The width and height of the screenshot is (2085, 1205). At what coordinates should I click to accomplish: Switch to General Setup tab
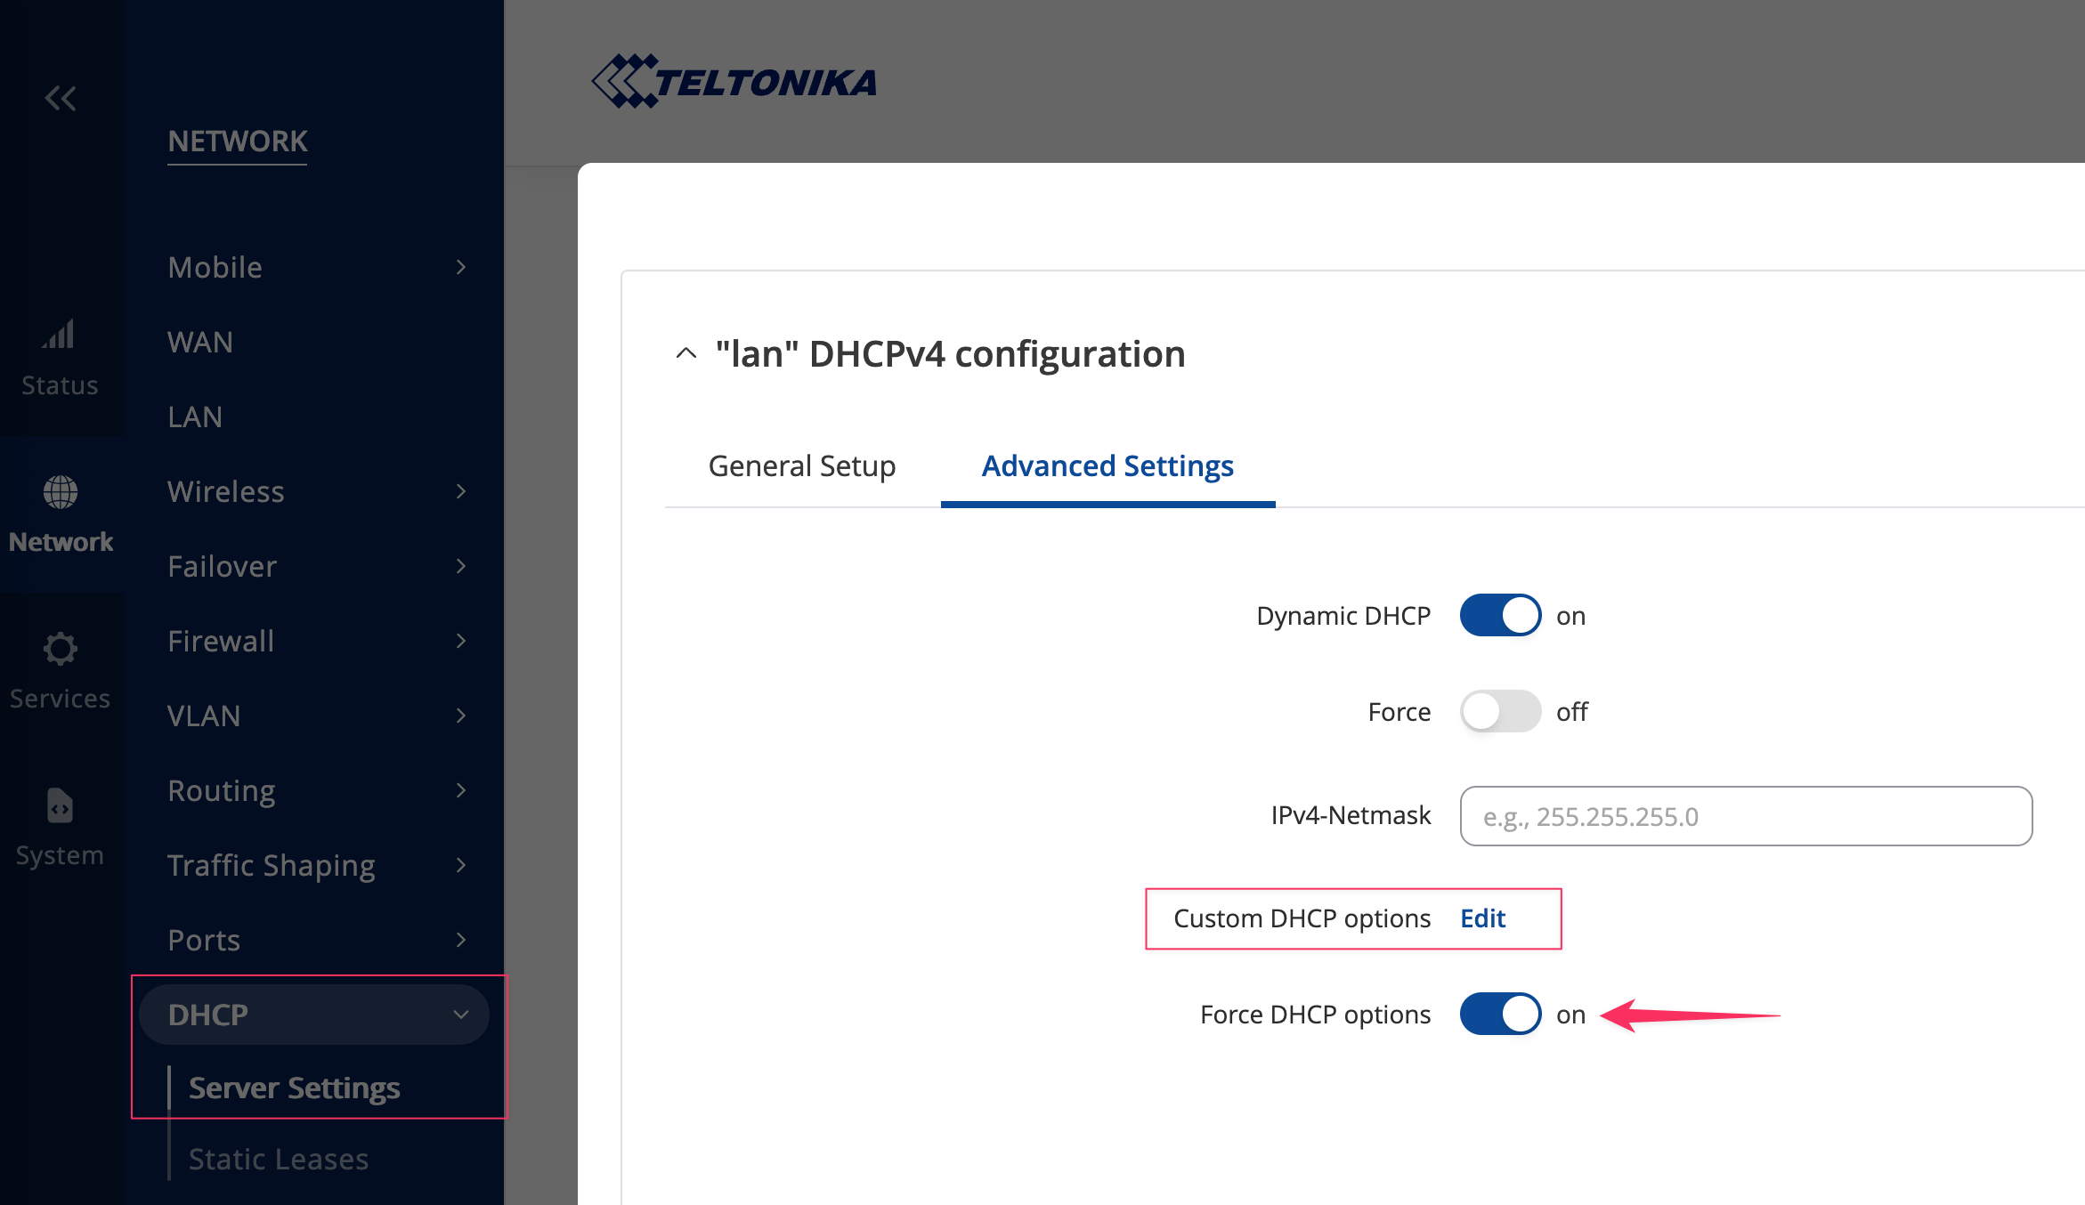point(801,466)
